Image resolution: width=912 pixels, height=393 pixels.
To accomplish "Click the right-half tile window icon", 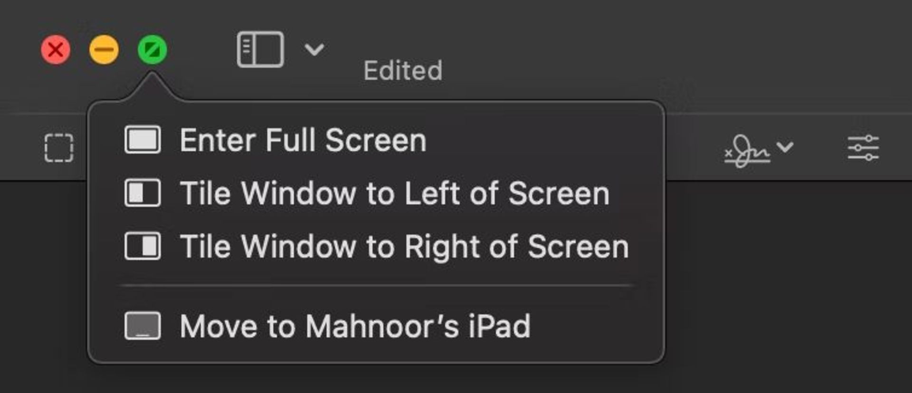I will tap(142, 246).
